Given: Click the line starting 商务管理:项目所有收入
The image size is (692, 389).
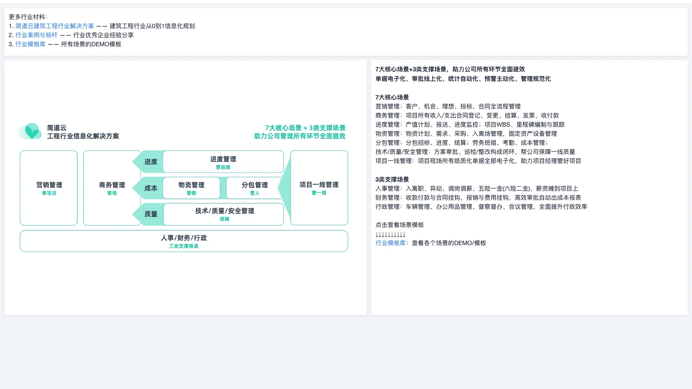Looking at the screenshot, I should point(467,115).
